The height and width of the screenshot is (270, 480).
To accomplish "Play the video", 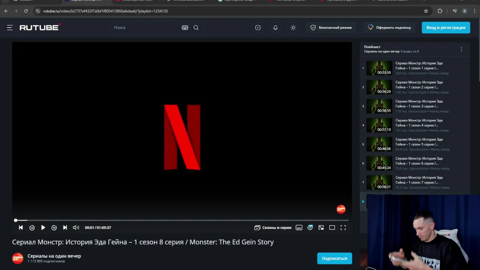I will click(43, 228).
